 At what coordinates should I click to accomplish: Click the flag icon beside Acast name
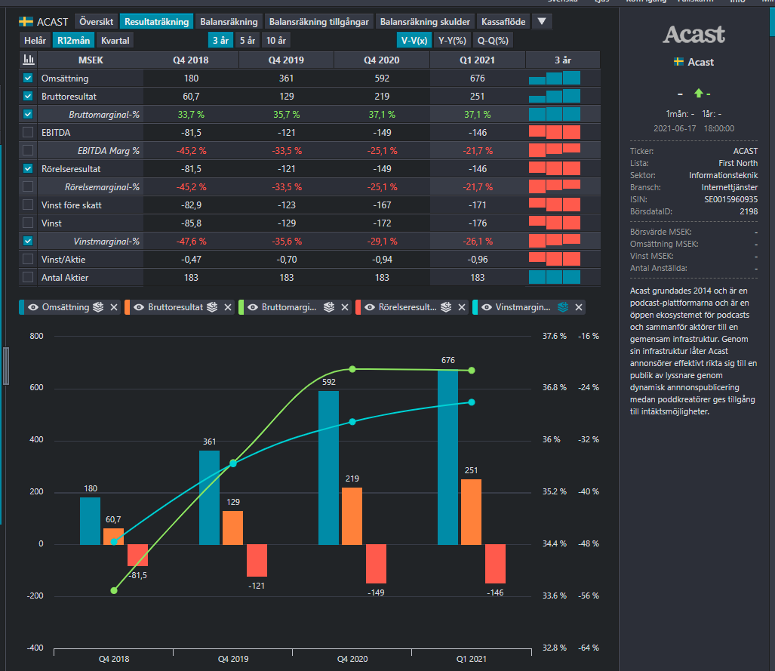[678, 62]
